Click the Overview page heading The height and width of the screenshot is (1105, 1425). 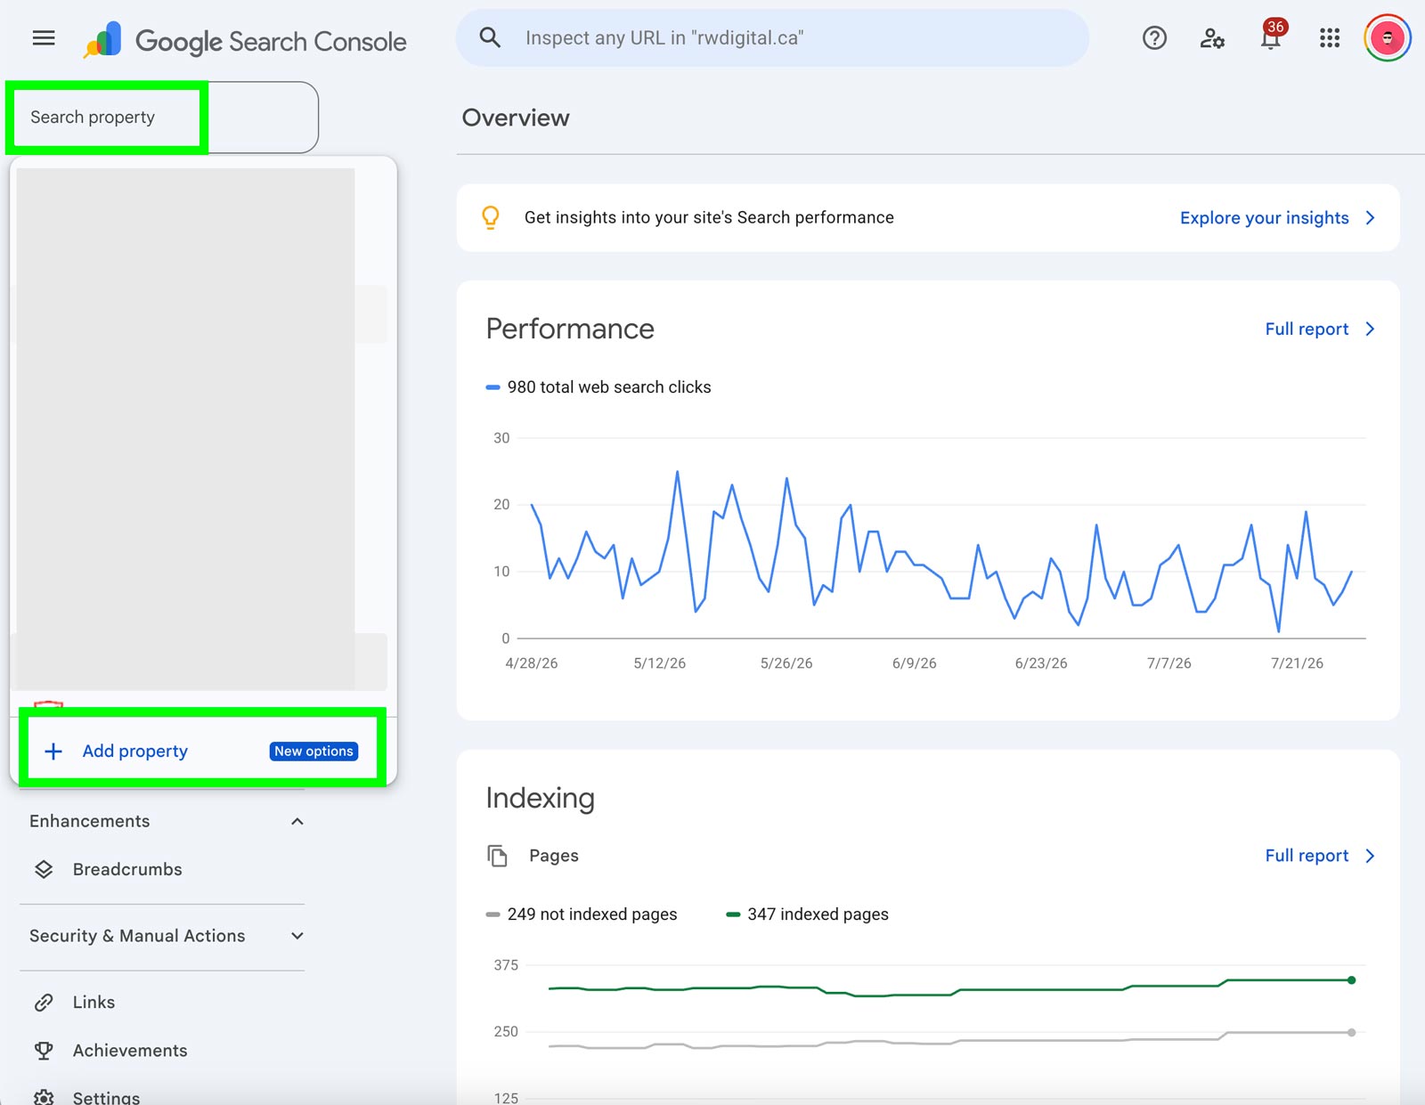(516, 118)
